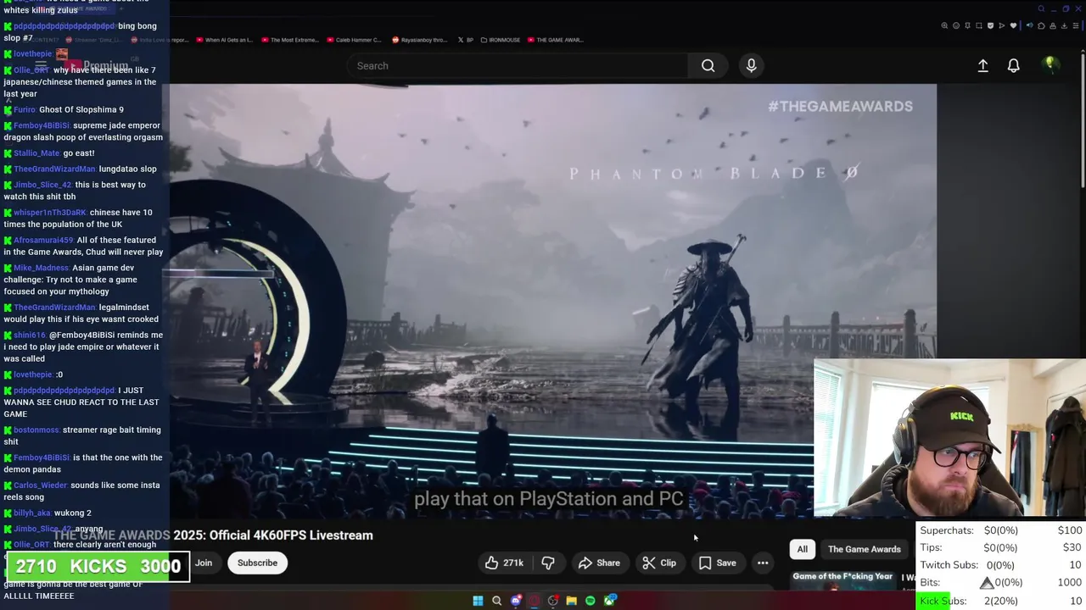This screenshot has width=1086, height=610.
Task: Subscribe to The Game Awards channel
Action: coord(257,563)
